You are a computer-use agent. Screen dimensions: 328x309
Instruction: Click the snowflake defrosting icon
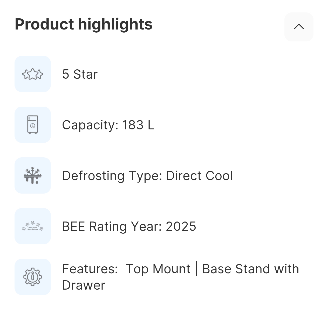click(33, 175)
